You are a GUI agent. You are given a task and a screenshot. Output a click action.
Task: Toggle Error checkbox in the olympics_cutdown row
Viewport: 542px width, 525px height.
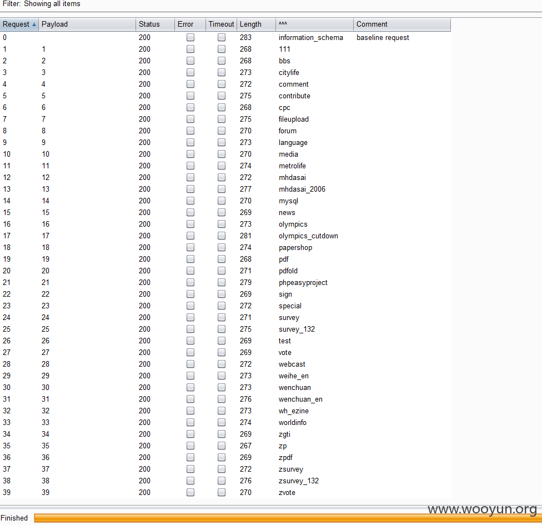tap(190, 236)
